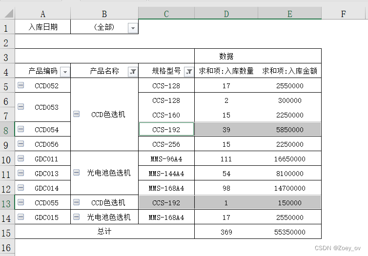Collapse the CCD056 row group

tap(20, 143)
